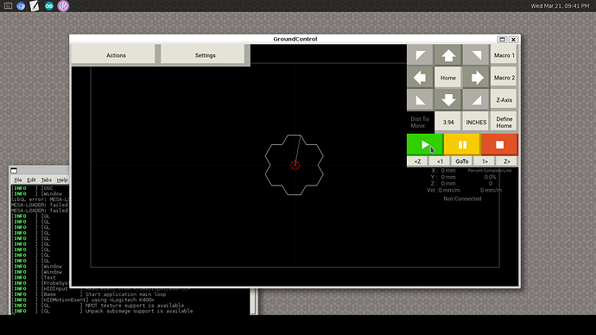Close the GroundControl window
Screen dimensions: 596x335
(x=513, y=39)
